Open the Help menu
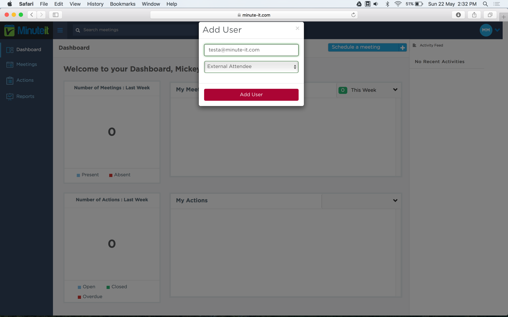Image resolution: width=508 pixels, height=317 pixels. (x=172, y=4)
